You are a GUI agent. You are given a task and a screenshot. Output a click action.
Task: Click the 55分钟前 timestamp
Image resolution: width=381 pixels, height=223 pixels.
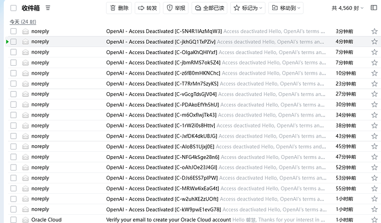346,189
